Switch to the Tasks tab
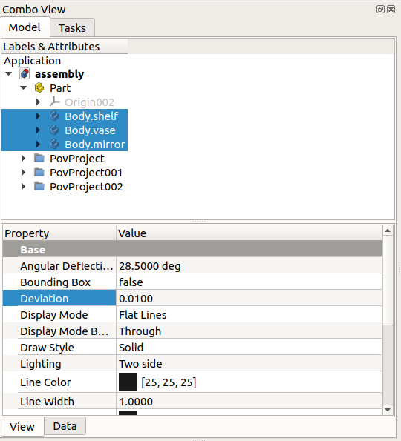401x441 pixels. (x=72, y=28)
